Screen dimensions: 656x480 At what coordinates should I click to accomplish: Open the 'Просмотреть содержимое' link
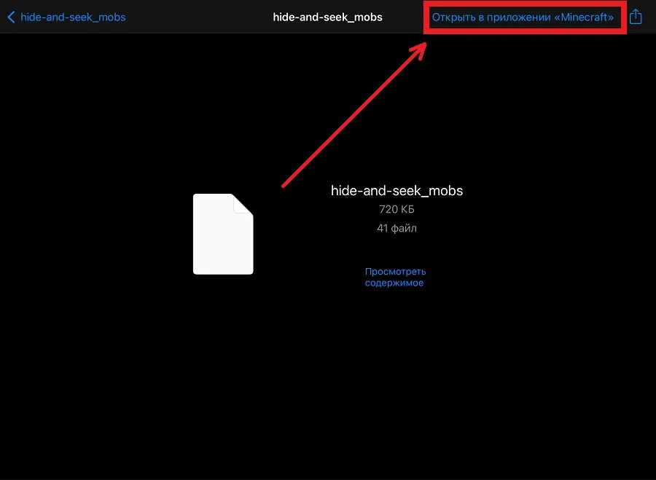(395, 277)
